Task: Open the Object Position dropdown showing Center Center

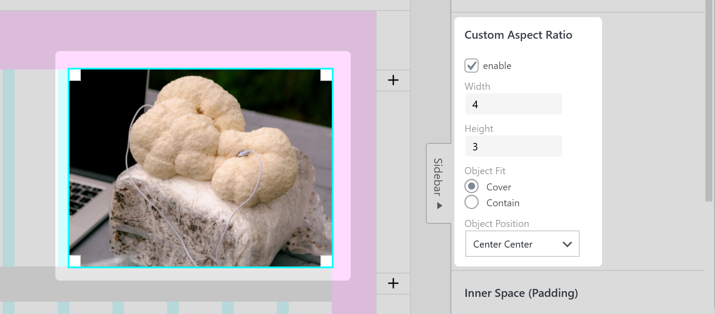Action: coord(522,244)
